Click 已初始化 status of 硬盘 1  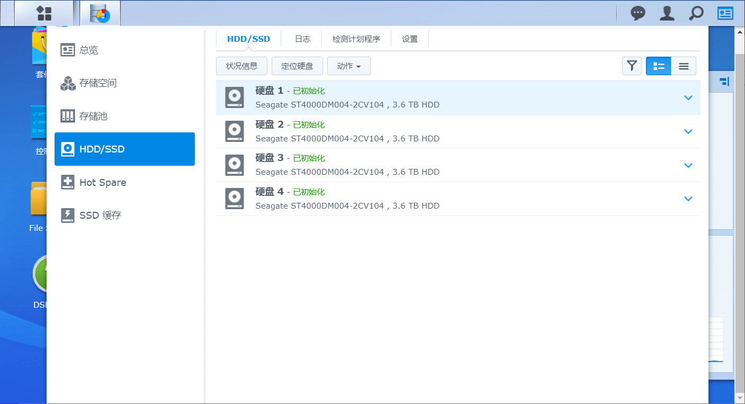coord(309,91)
